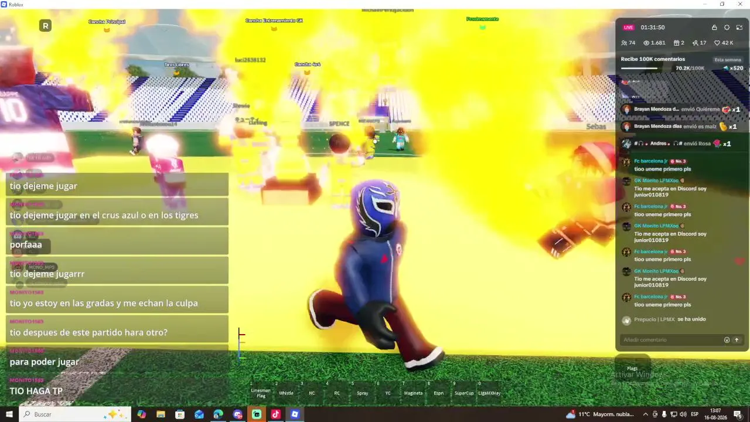Show hidden system tray icons

645,414
